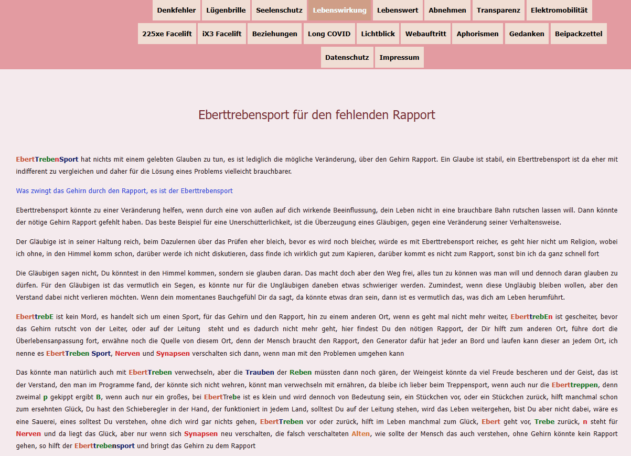631x456 pixels.
Task: Navigate to the Abnehmen section
Action: click(x=447, y=10)
